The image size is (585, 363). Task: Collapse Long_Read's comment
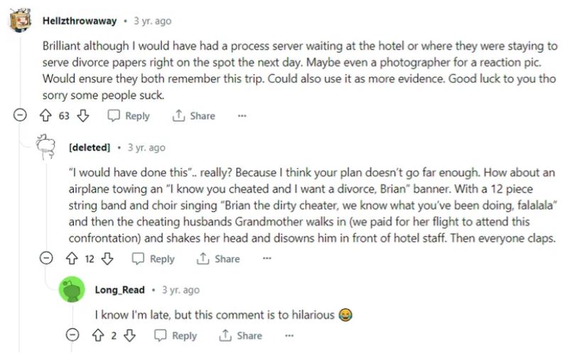click(x=73, y=335)
